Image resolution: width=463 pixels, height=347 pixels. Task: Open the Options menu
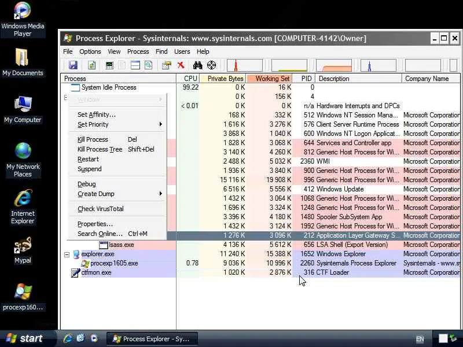click(x=90, y=51)
